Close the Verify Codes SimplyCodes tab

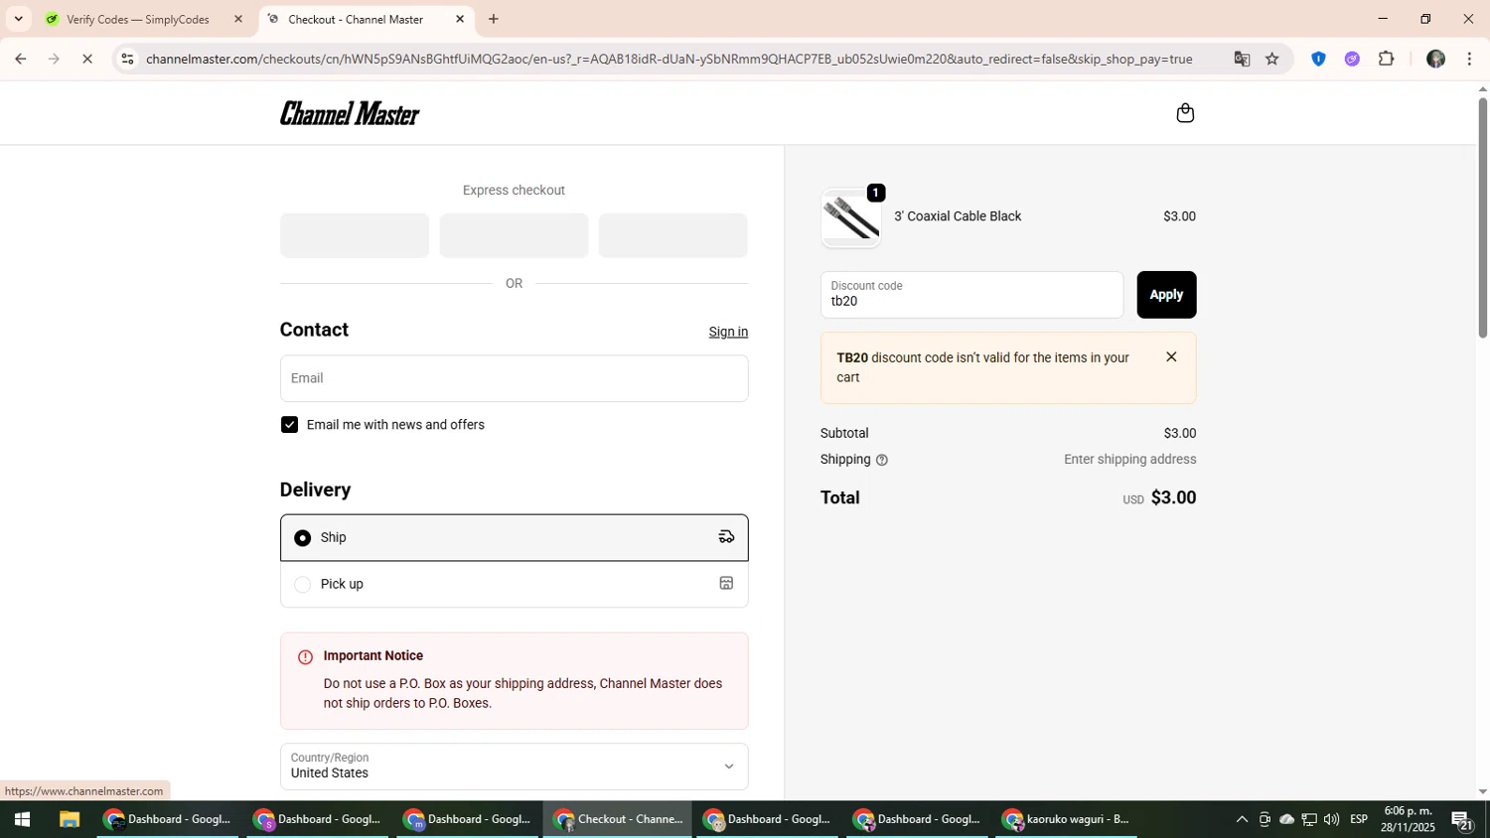point(237,19)
